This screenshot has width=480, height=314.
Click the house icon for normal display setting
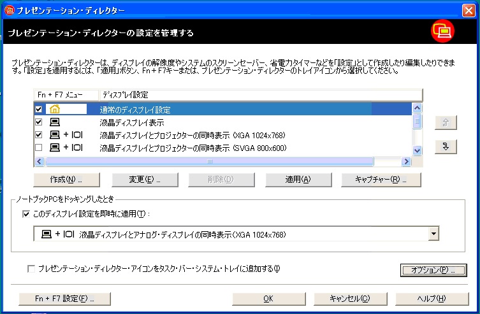(54, 110)
